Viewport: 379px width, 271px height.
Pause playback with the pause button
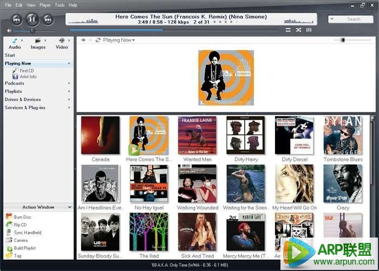32,19
